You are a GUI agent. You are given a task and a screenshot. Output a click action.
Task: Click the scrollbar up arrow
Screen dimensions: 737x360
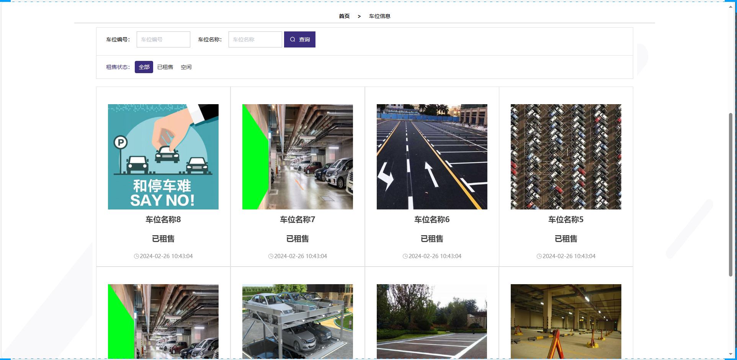(730, 7)
